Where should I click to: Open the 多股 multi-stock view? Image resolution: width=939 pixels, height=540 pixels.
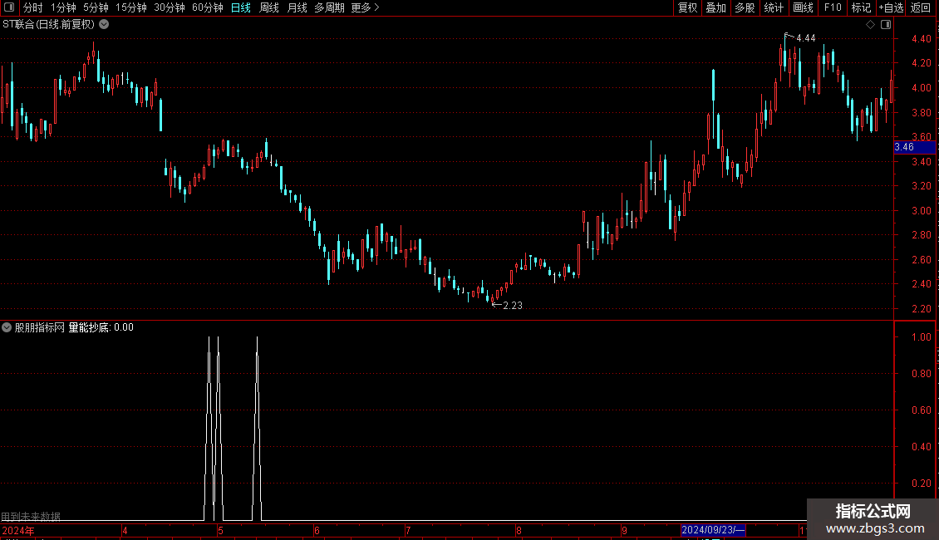point(745,7)
